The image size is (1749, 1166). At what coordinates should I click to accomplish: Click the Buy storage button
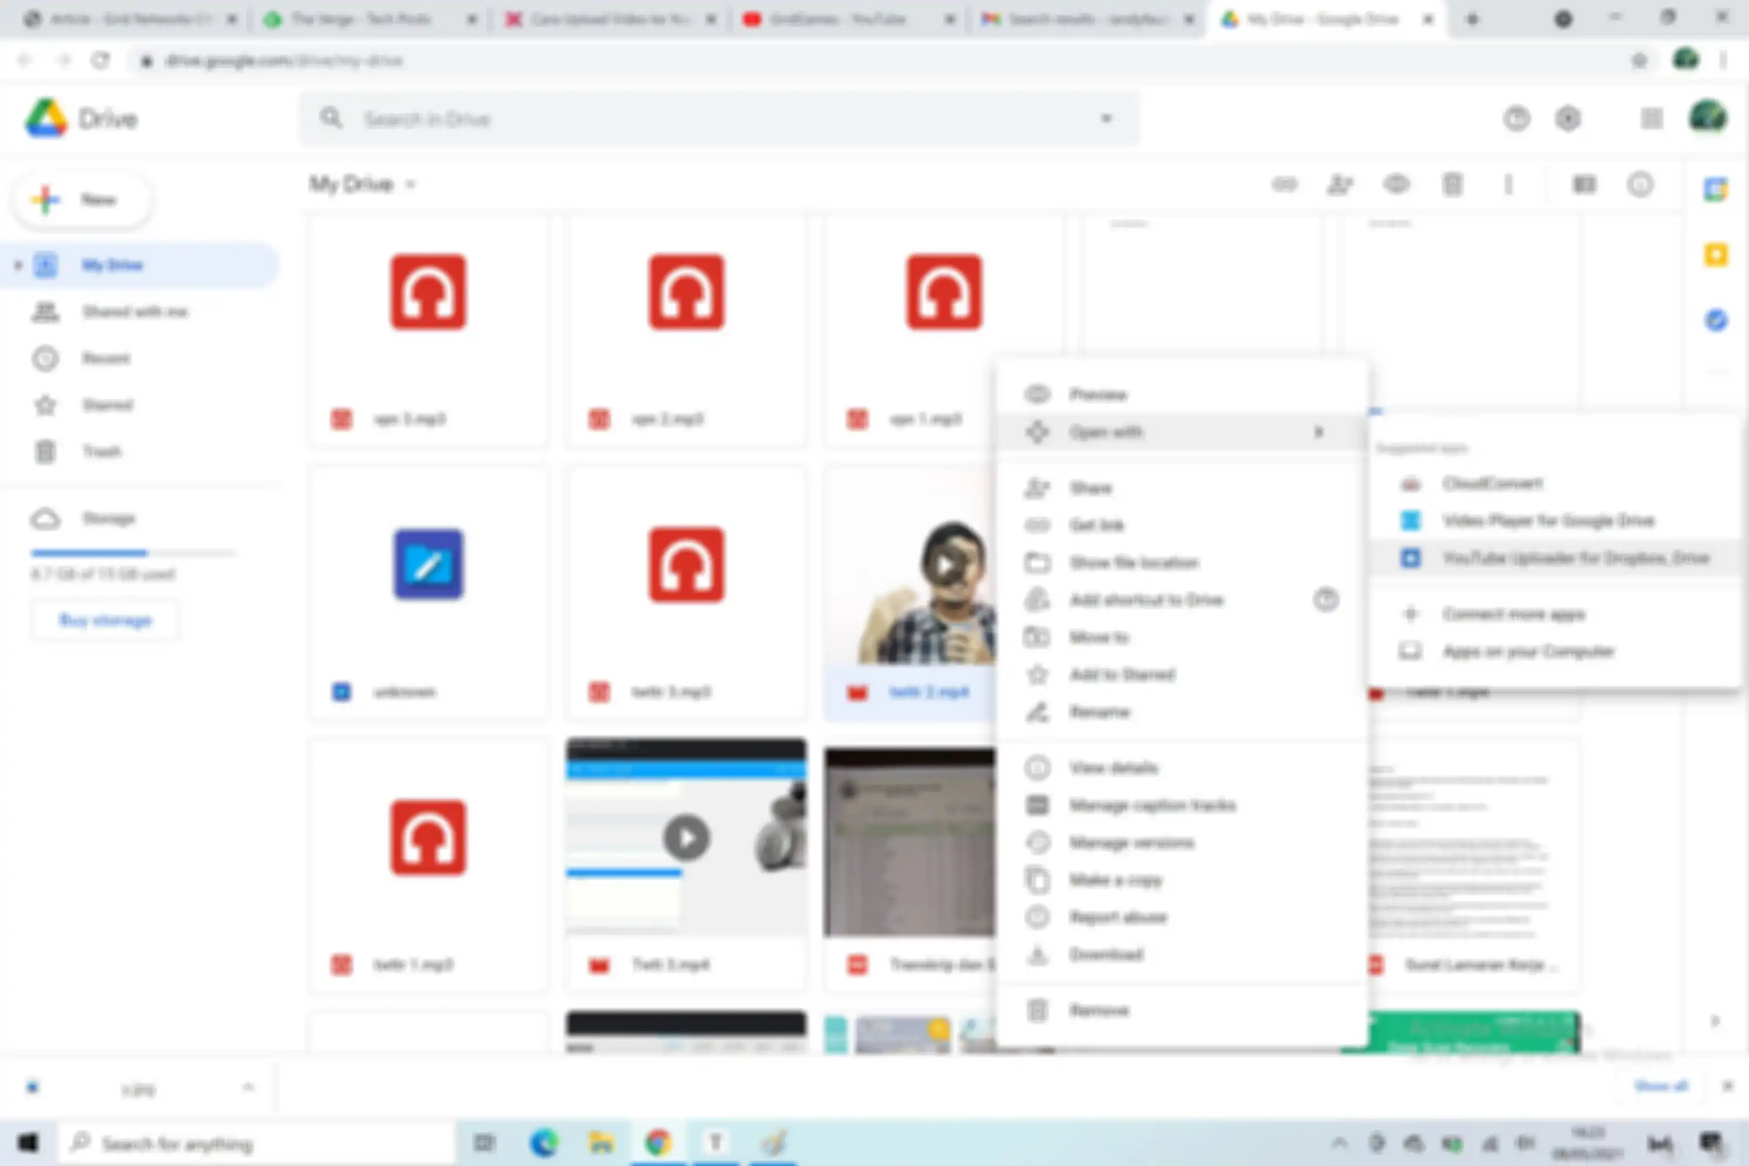pos(105,620)
